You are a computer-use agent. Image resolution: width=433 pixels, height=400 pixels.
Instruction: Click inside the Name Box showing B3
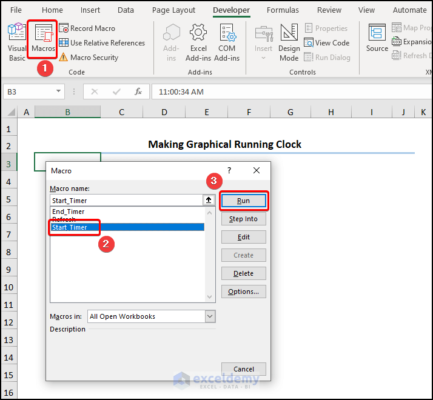coord(29,92)
